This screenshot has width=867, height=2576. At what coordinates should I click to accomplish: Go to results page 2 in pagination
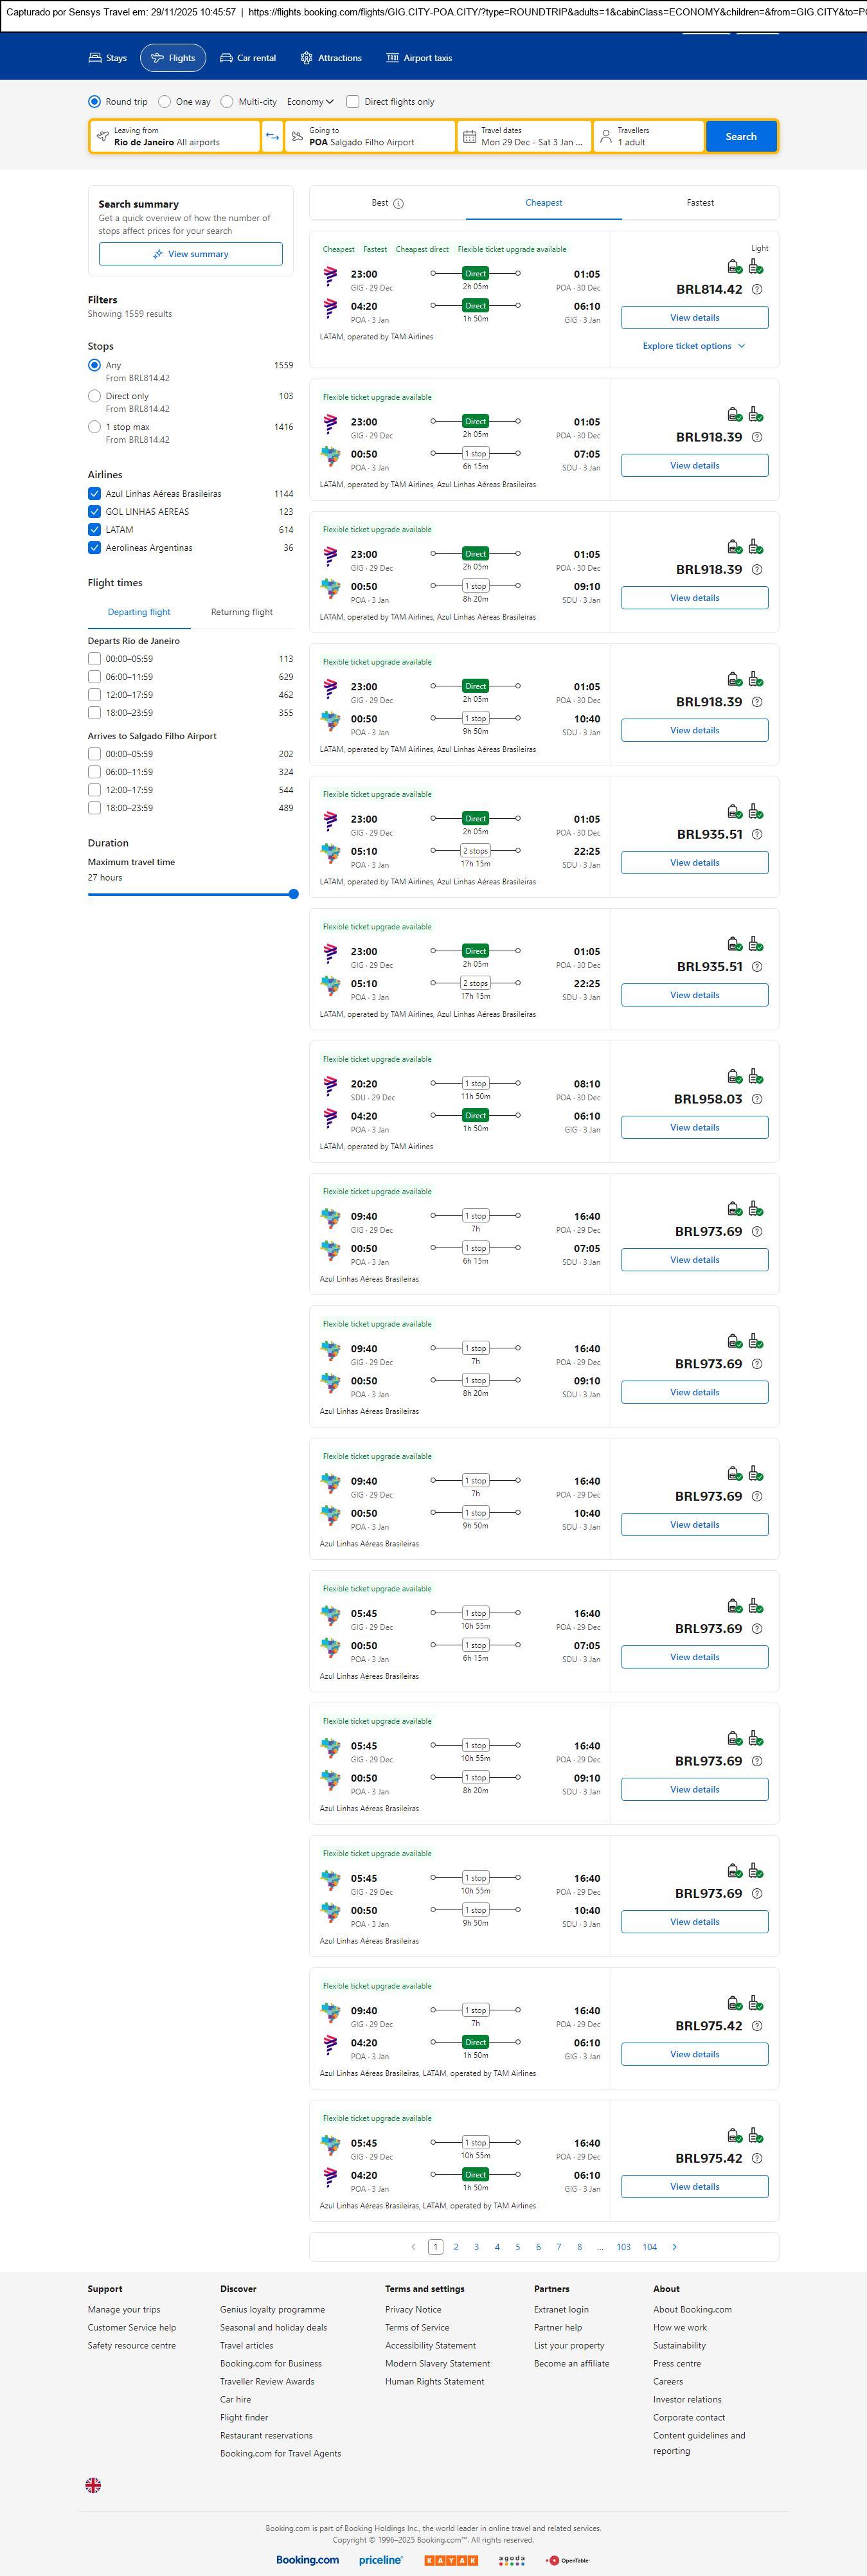tap(456, 2247)
